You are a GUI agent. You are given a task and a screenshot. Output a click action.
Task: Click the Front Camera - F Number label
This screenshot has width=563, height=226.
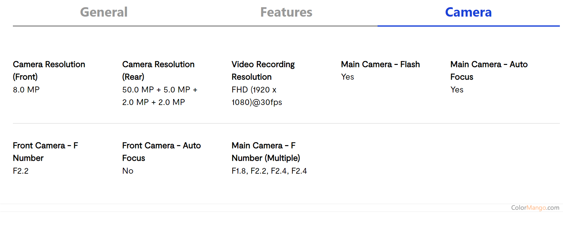45,152
